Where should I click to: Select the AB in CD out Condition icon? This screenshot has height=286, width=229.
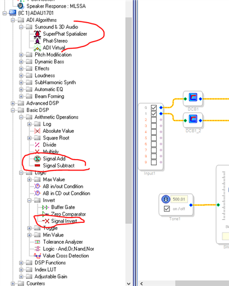(x=37, y=193)
